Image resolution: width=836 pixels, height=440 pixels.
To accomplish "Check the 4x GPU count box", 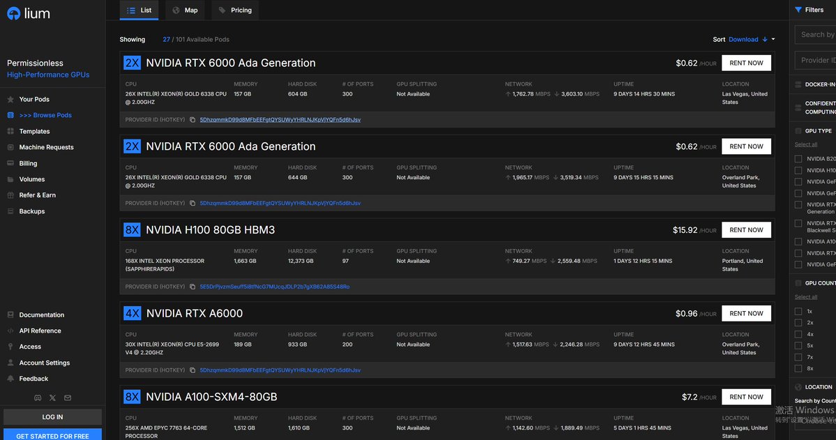I will pos(798,335).
